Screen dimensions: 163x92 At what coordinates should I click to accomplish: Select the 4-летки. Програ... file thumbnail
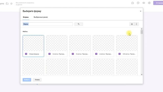coord(103,46)
